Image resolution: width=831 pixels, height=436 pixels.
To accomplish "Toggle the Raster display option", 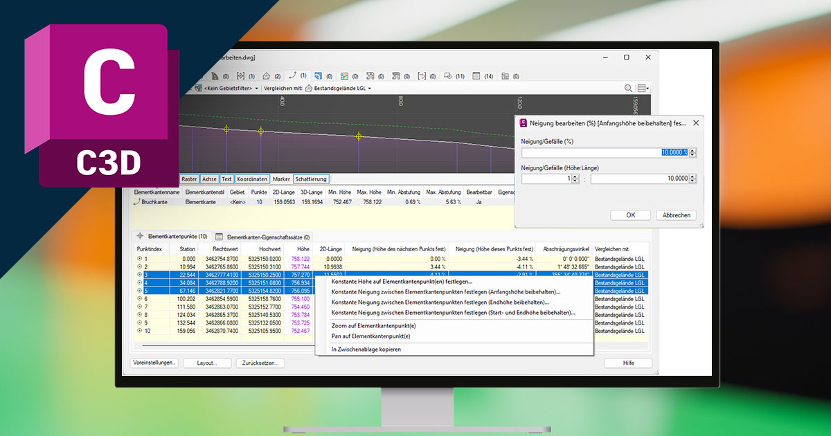I will (x=189, y=179).
